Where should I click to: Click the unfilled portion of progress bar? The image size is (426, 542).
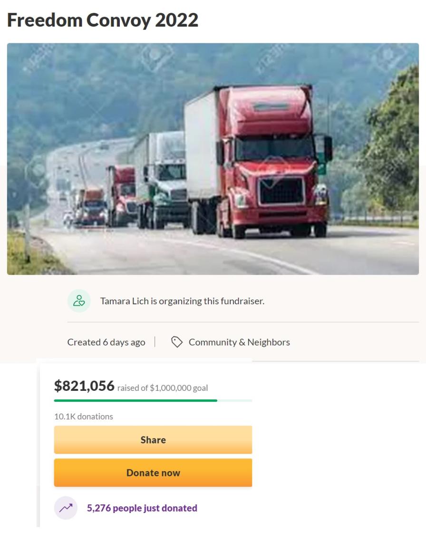click(x=235, y=401)
